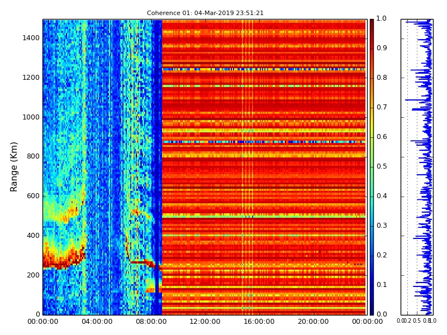Viewport: 447px width, 335px height.
Task: Click the plot title "Coherence 01: 04-Mar-2019 23:51:21"
Action: (x=205, y=13)
